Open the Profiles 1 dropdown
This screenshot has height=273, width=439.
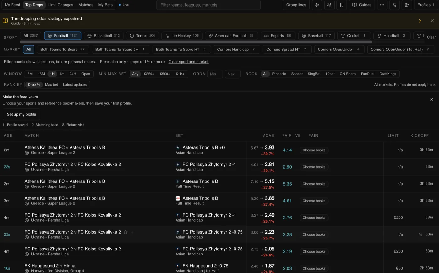(426, 5)
